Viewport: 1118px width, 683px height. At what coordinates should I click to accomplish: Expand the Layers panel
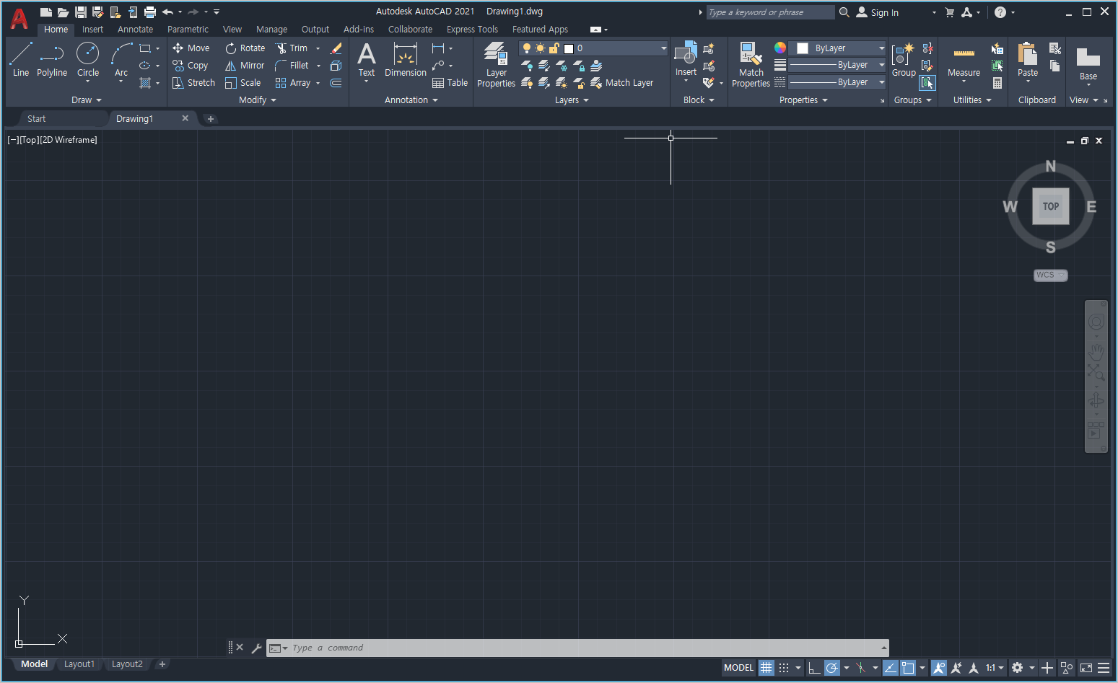pos(572,100)
